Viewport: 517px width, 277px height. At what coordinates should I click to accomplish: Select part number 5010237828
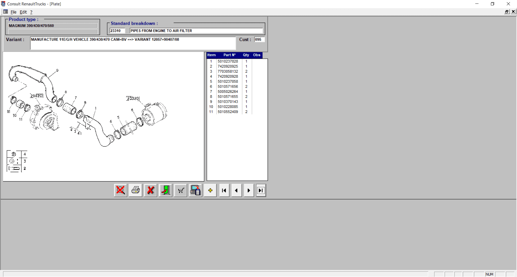tap(228, 61)
